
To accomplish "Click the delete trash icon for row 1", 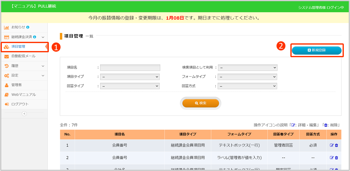I will (336, 145).
